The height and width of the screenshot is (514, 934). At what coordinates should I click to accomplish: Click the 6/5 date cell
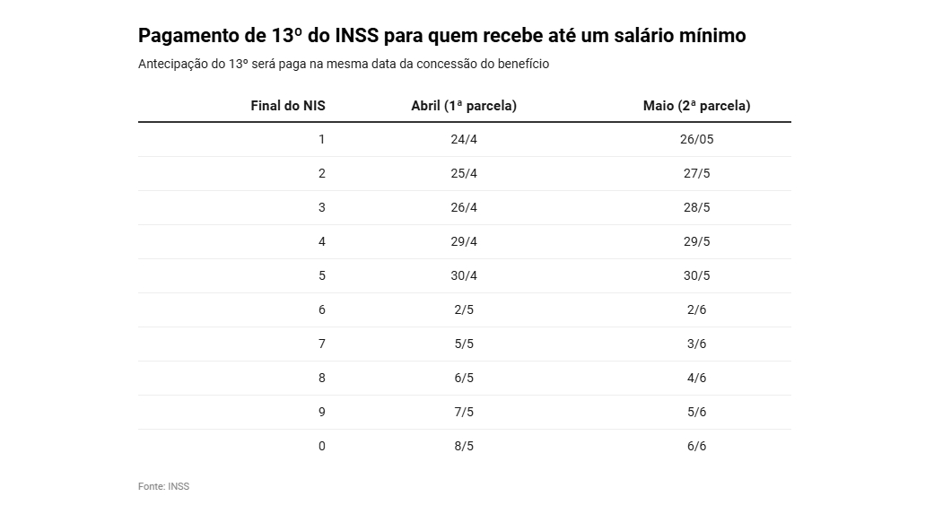tap(464, 378)
